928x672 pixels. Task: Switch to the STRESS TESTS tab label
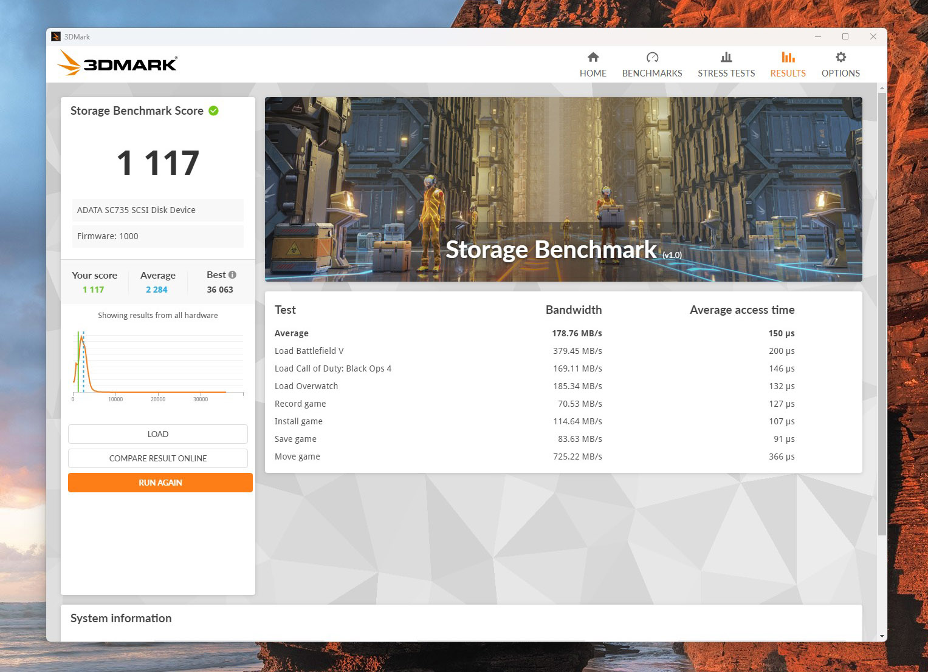pos(726,73)
